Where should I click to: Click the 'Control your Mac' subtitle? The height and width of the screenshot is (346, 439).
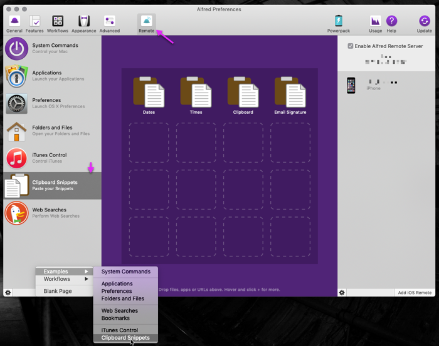(x=50, y=52)
